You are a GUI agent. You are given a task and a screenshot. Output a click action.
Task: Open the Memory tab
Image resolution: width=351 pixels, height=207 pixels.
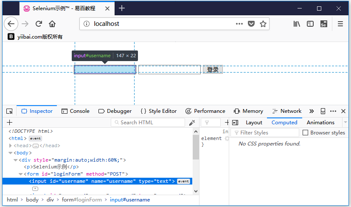coord(248,111)
